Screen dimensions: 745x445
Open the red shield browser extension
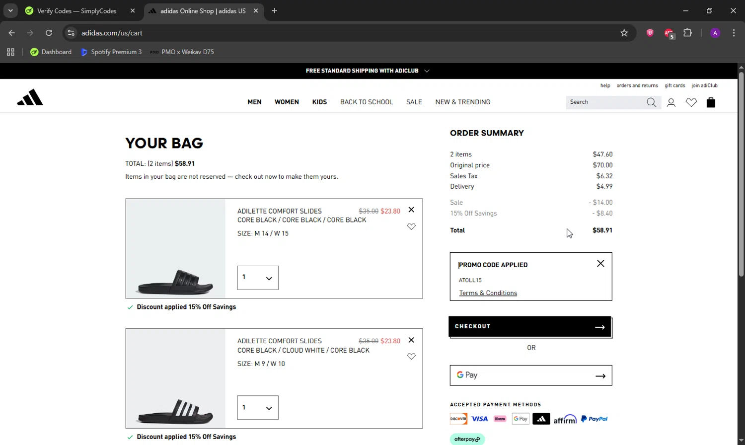[x=650, y=33]
